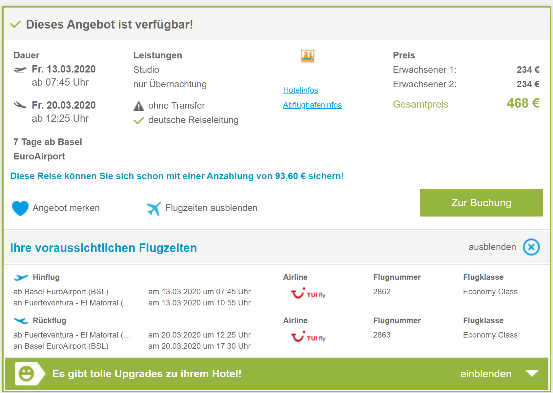Click the ausblenden text in Flugzeiten header

(492, 247)
